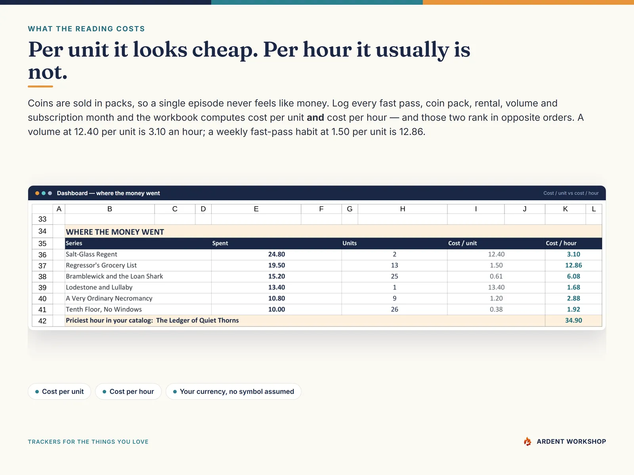Image resolution: width=634 pixels, height=475 pixels.
Task: Click the Cost / hour header cell
Action: coord(574,243)
